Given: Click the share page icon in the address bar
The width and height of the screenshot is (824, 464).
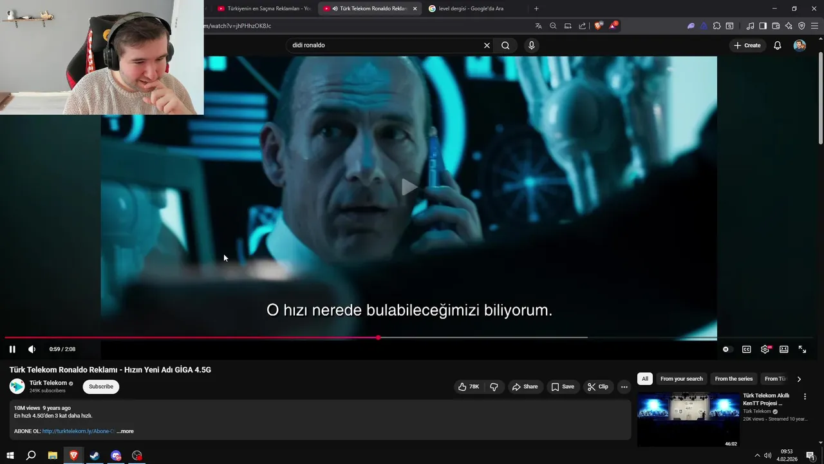Looking at the screenshot, I should pos(583,26).
